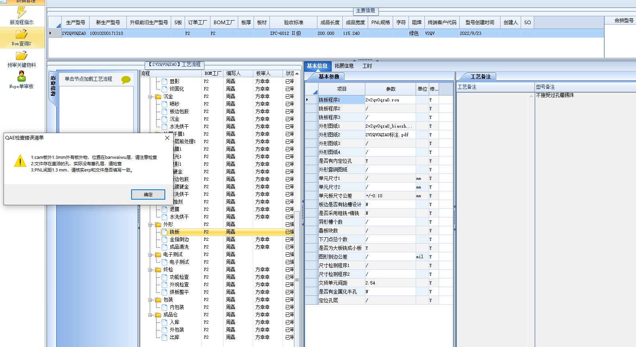
Task: Select the 板边包胶 step under 沉金
Action: coord(179,111)
